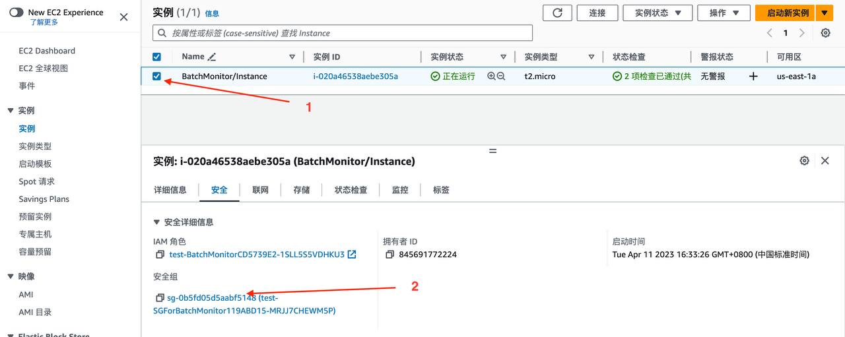
Task: Close the EC2 sidebar navigation panel
Action: click(x=123, y=17)
